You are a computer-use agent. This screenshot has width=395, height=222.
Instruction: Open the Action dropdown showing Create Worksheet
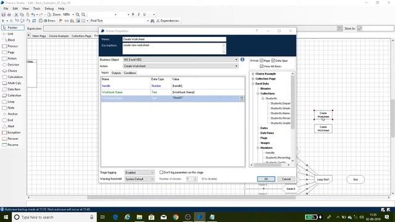point(236,66)
